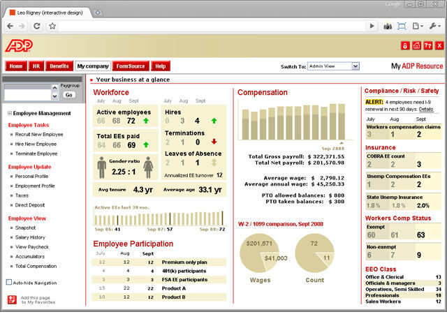This screenshot has width=447, height=335.
Task: Click the camera icon in browser toolbar
Action: click(x=388, y=27)
